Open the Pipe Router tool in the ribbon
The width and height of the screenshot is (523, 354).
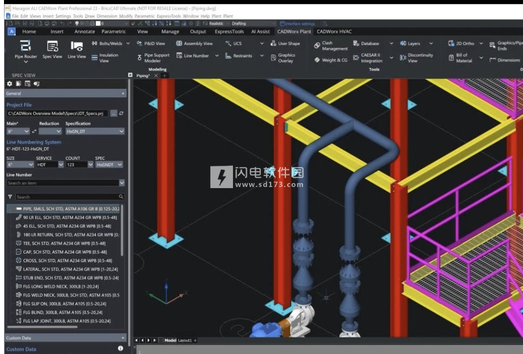(x=26, y=50)
